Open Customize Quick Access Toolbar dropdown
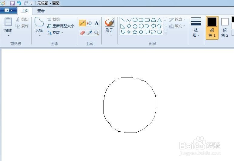The height and width of the screenshot is (161, 234). (x=31, y=3)
